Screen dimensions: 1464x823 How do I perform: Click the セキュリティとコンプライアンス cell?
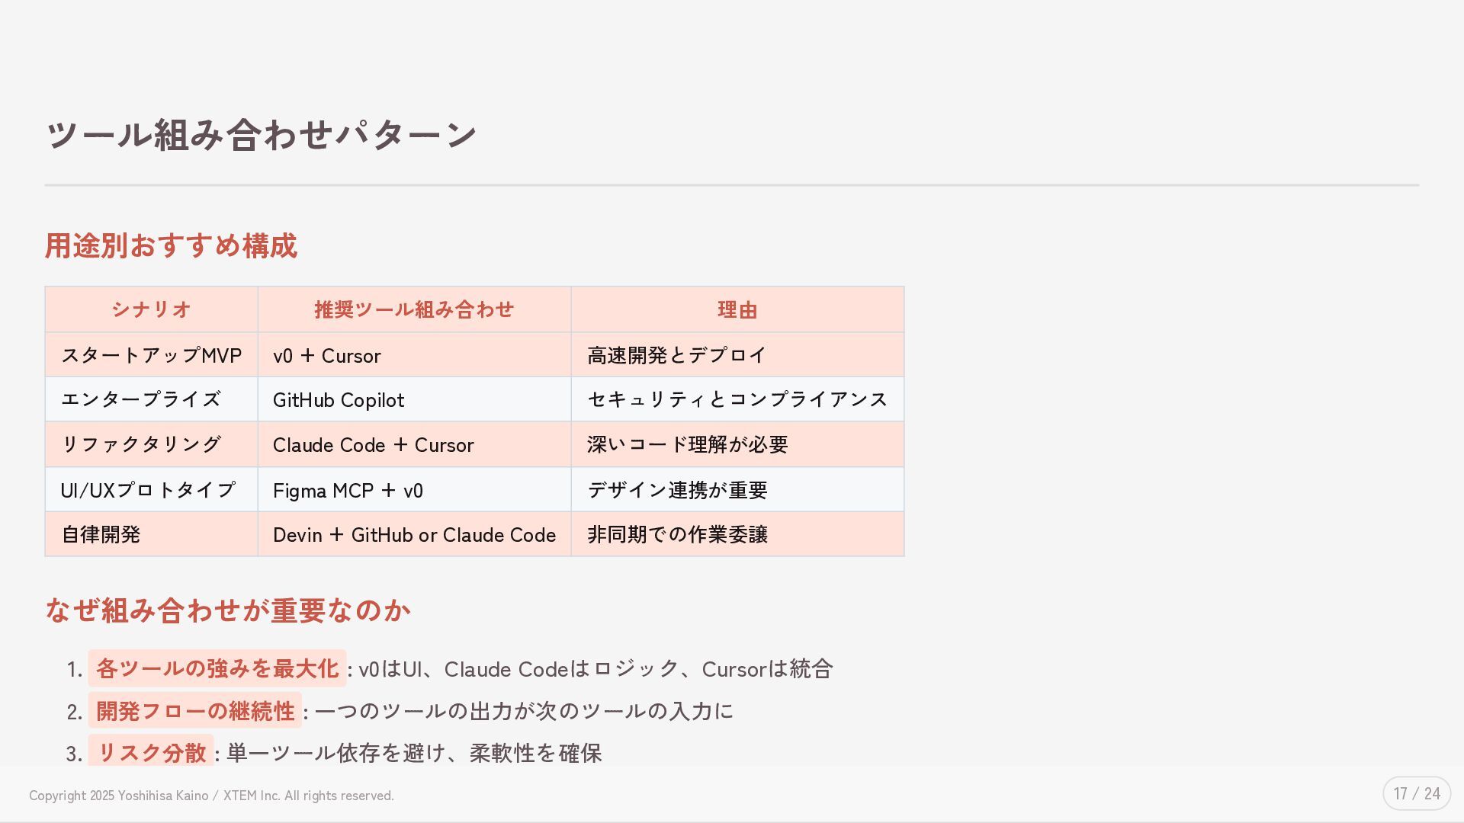tap(737, 399)
